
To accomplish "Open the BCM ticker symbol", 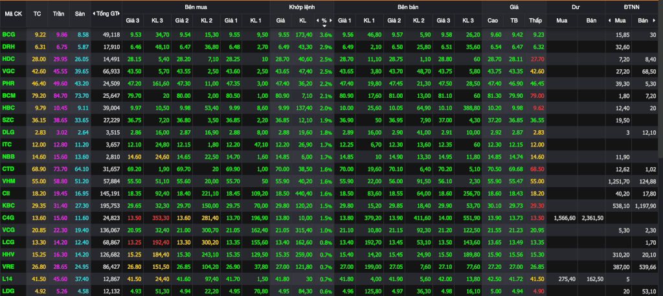I will click(8, 96).
